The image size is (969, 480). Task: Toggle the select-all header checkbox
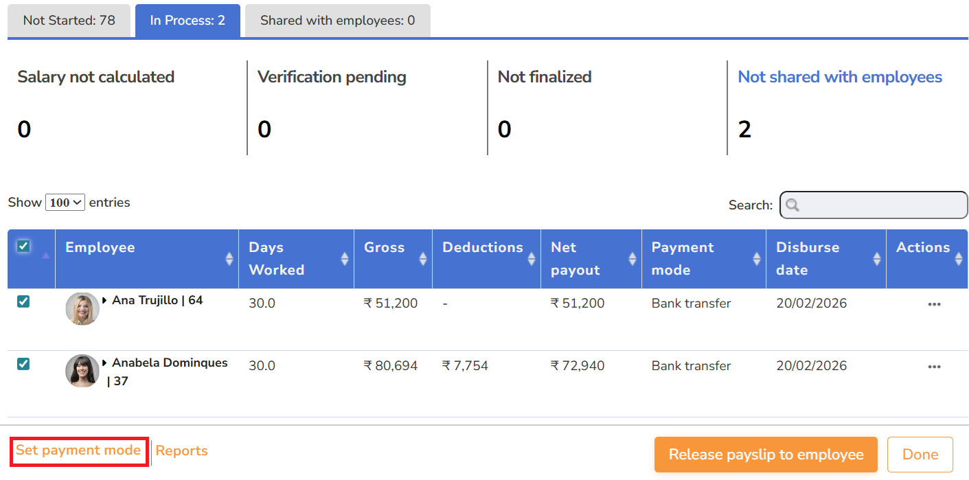[23, 246]
